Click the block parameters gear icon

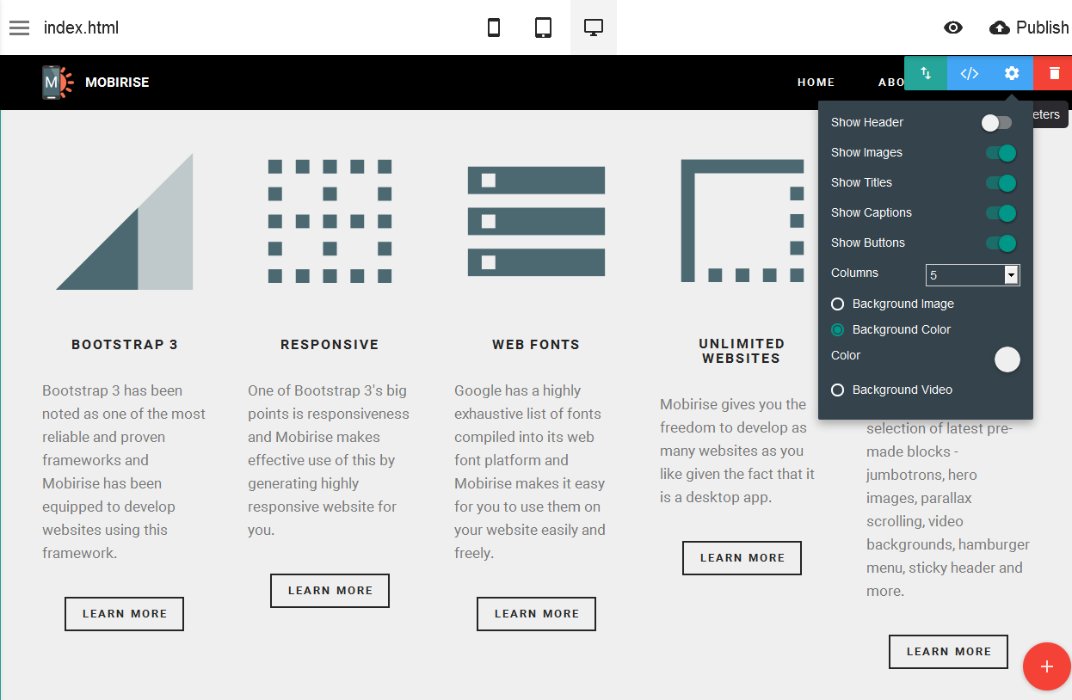coord(1012,73)
